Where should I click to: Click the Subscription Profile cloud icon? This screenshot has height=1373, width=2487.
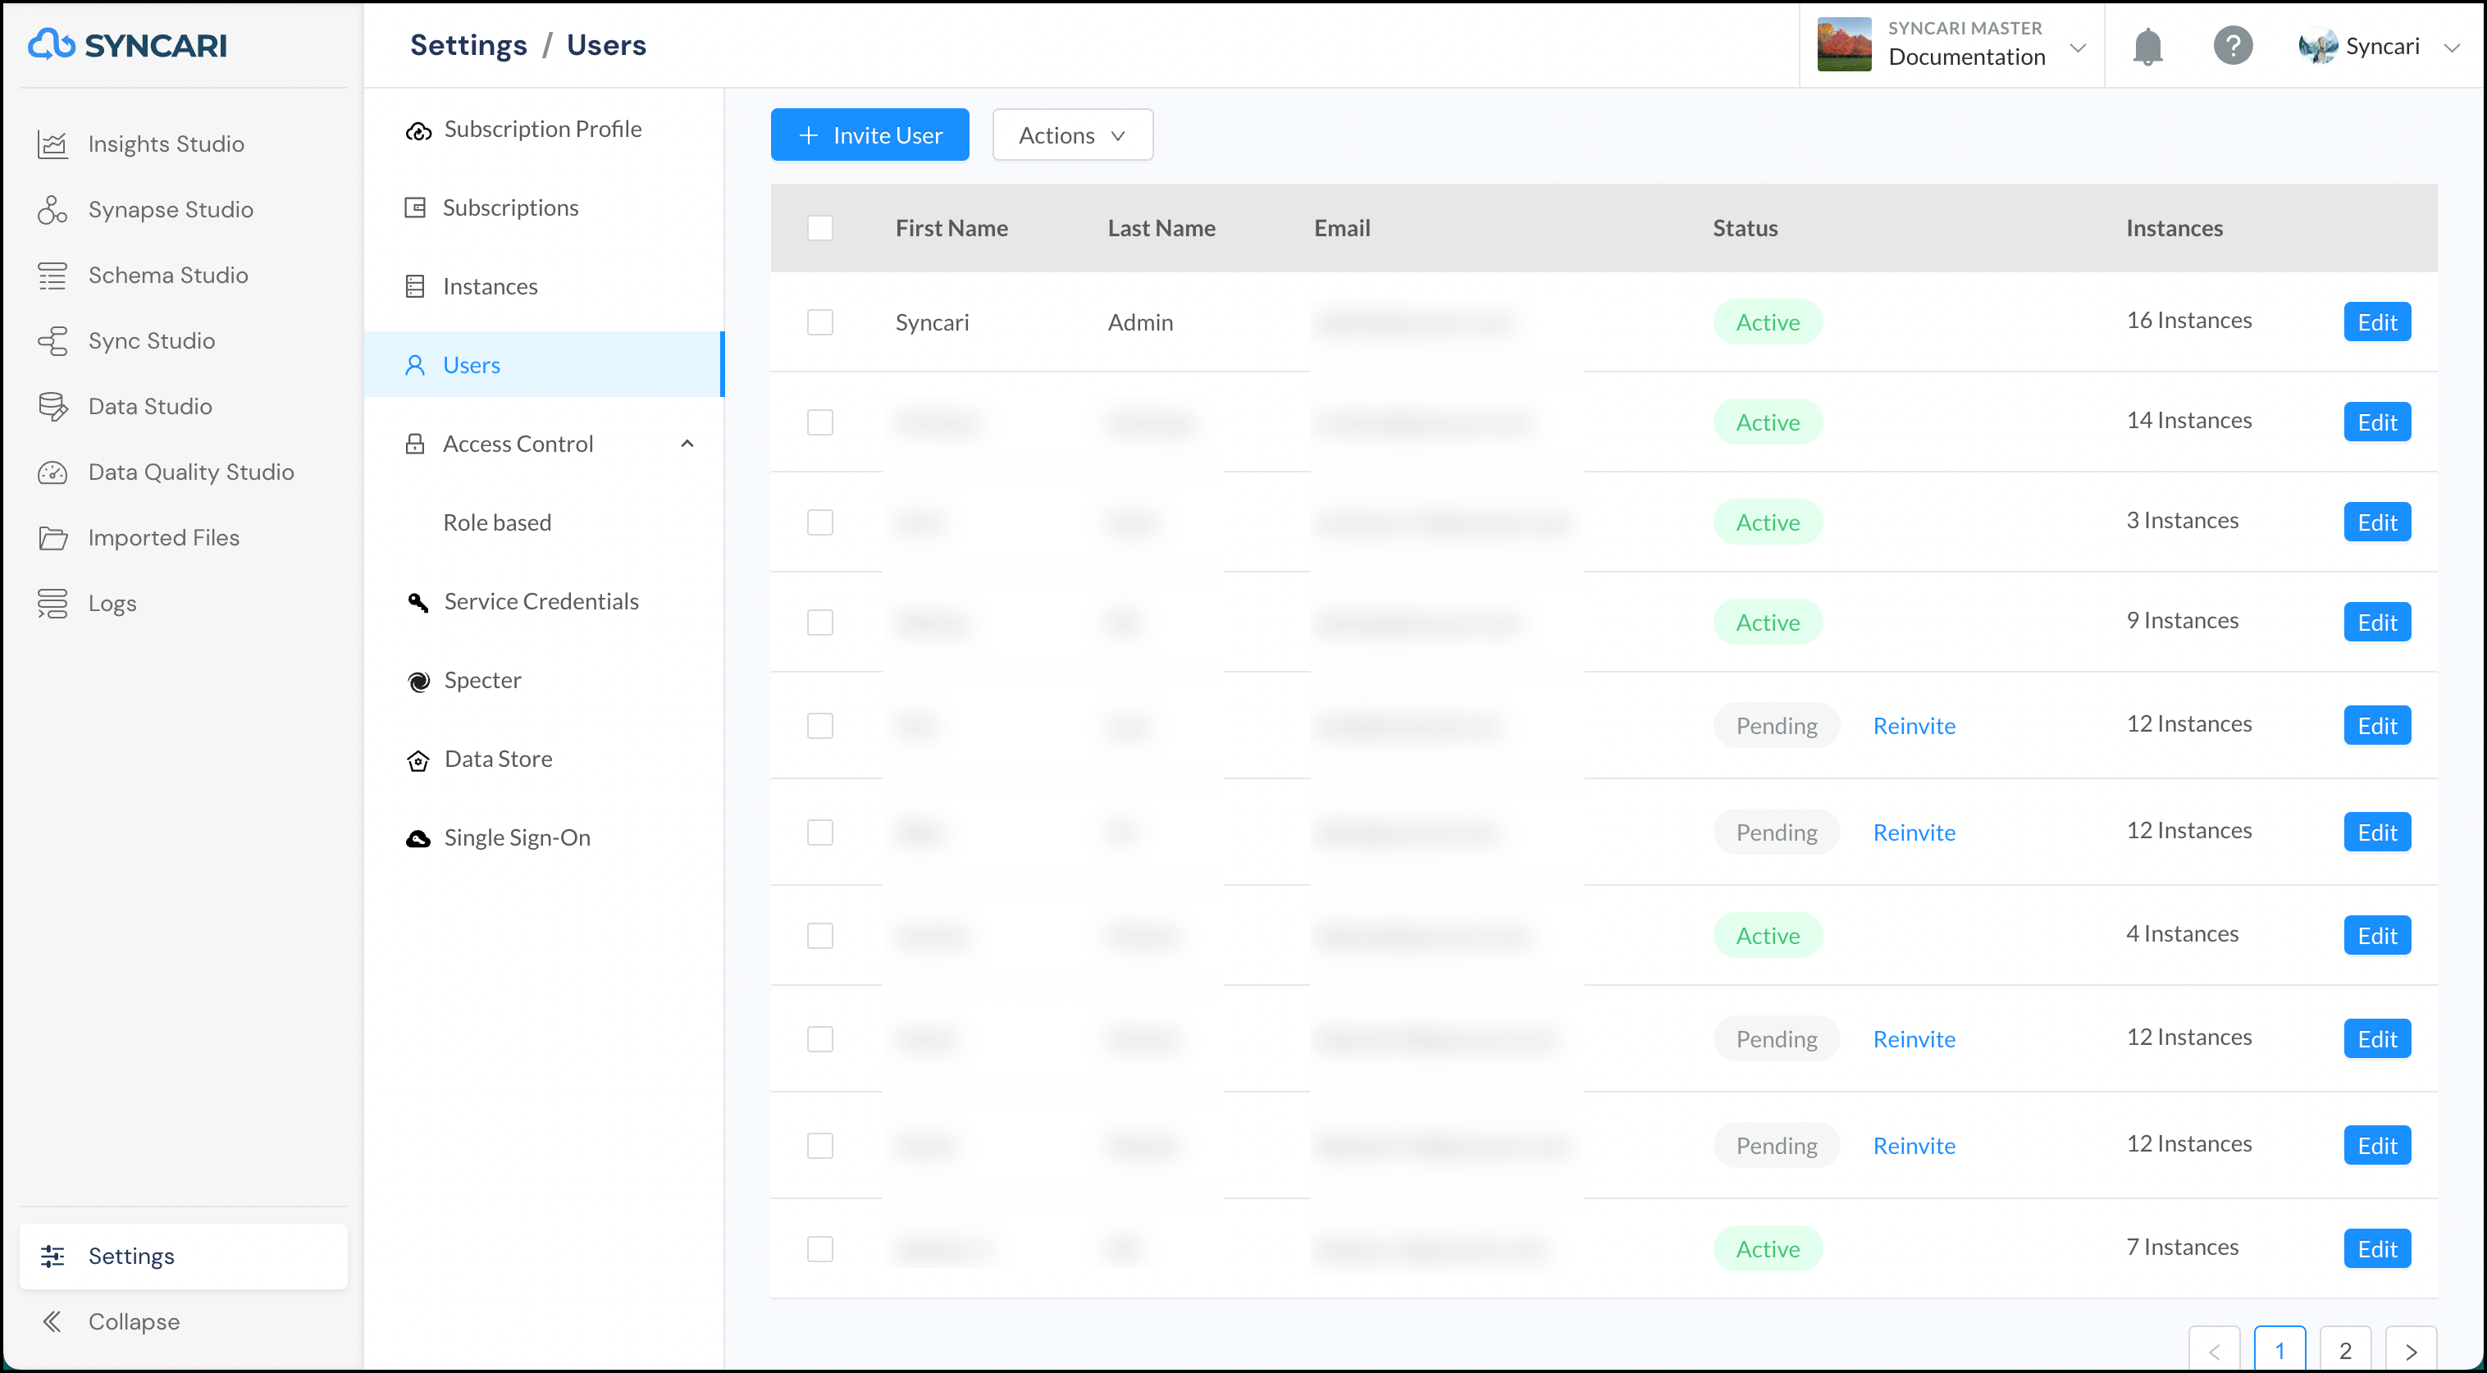[x=418, y=130]
